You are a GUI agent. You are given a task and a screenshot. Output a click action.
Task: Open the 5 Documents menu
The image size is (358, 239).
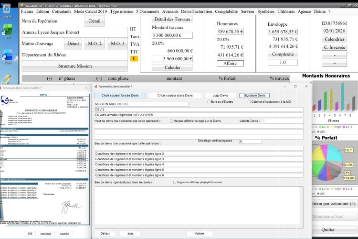[x=147, y=11]
